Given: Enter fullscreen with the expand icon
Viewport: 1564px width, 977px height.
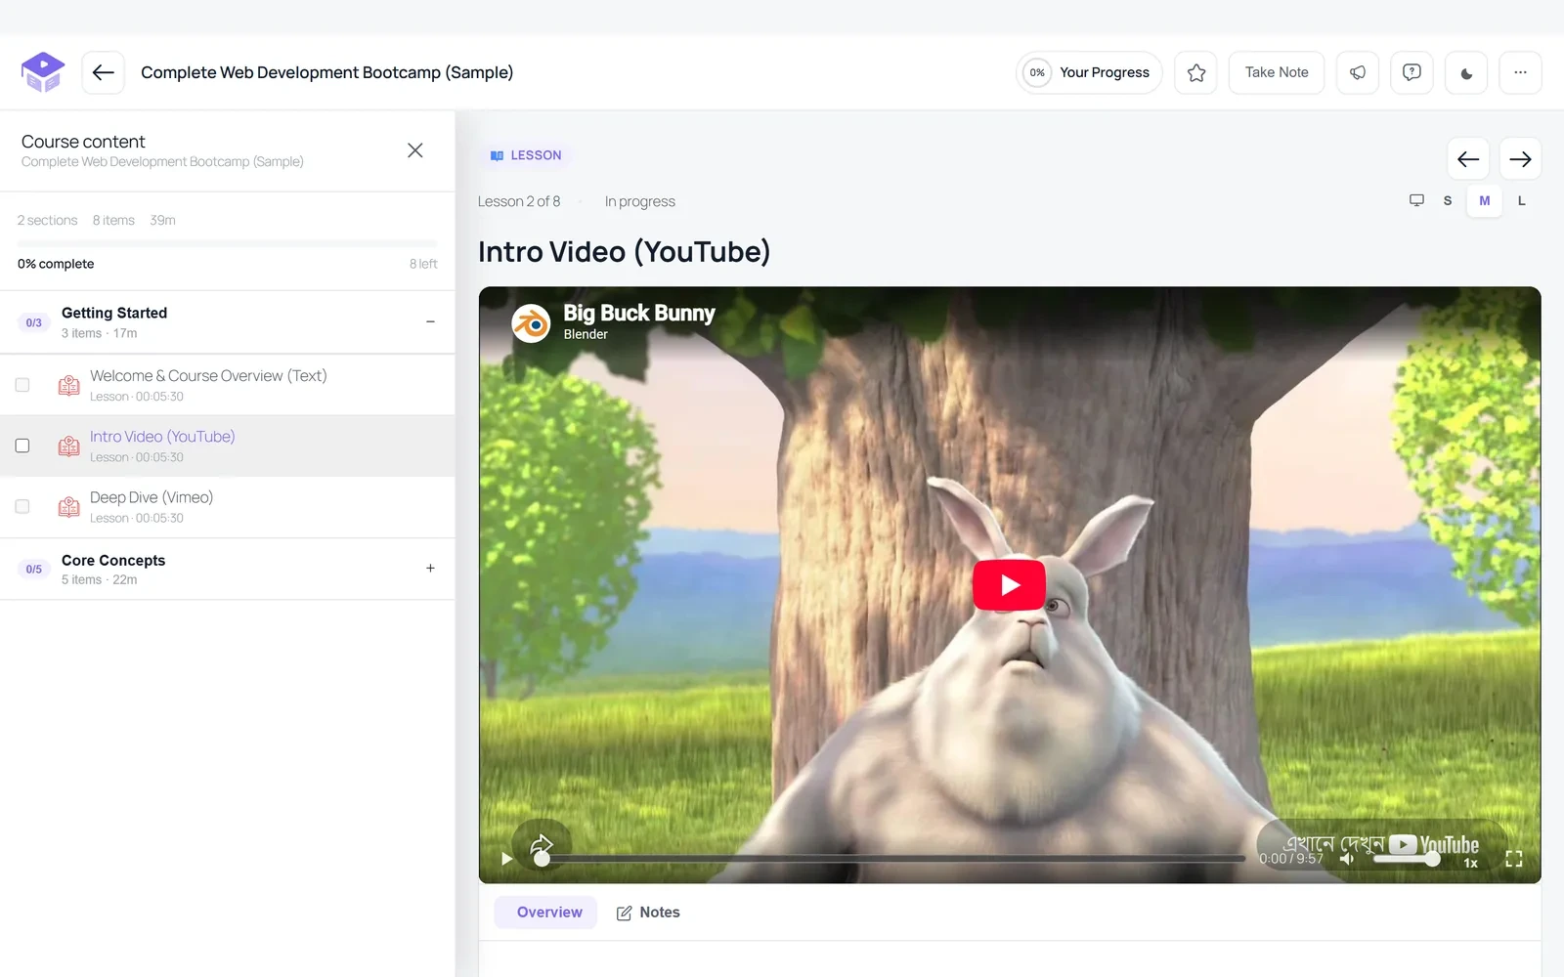Looking at the screenshot, I should [1514, 859].
